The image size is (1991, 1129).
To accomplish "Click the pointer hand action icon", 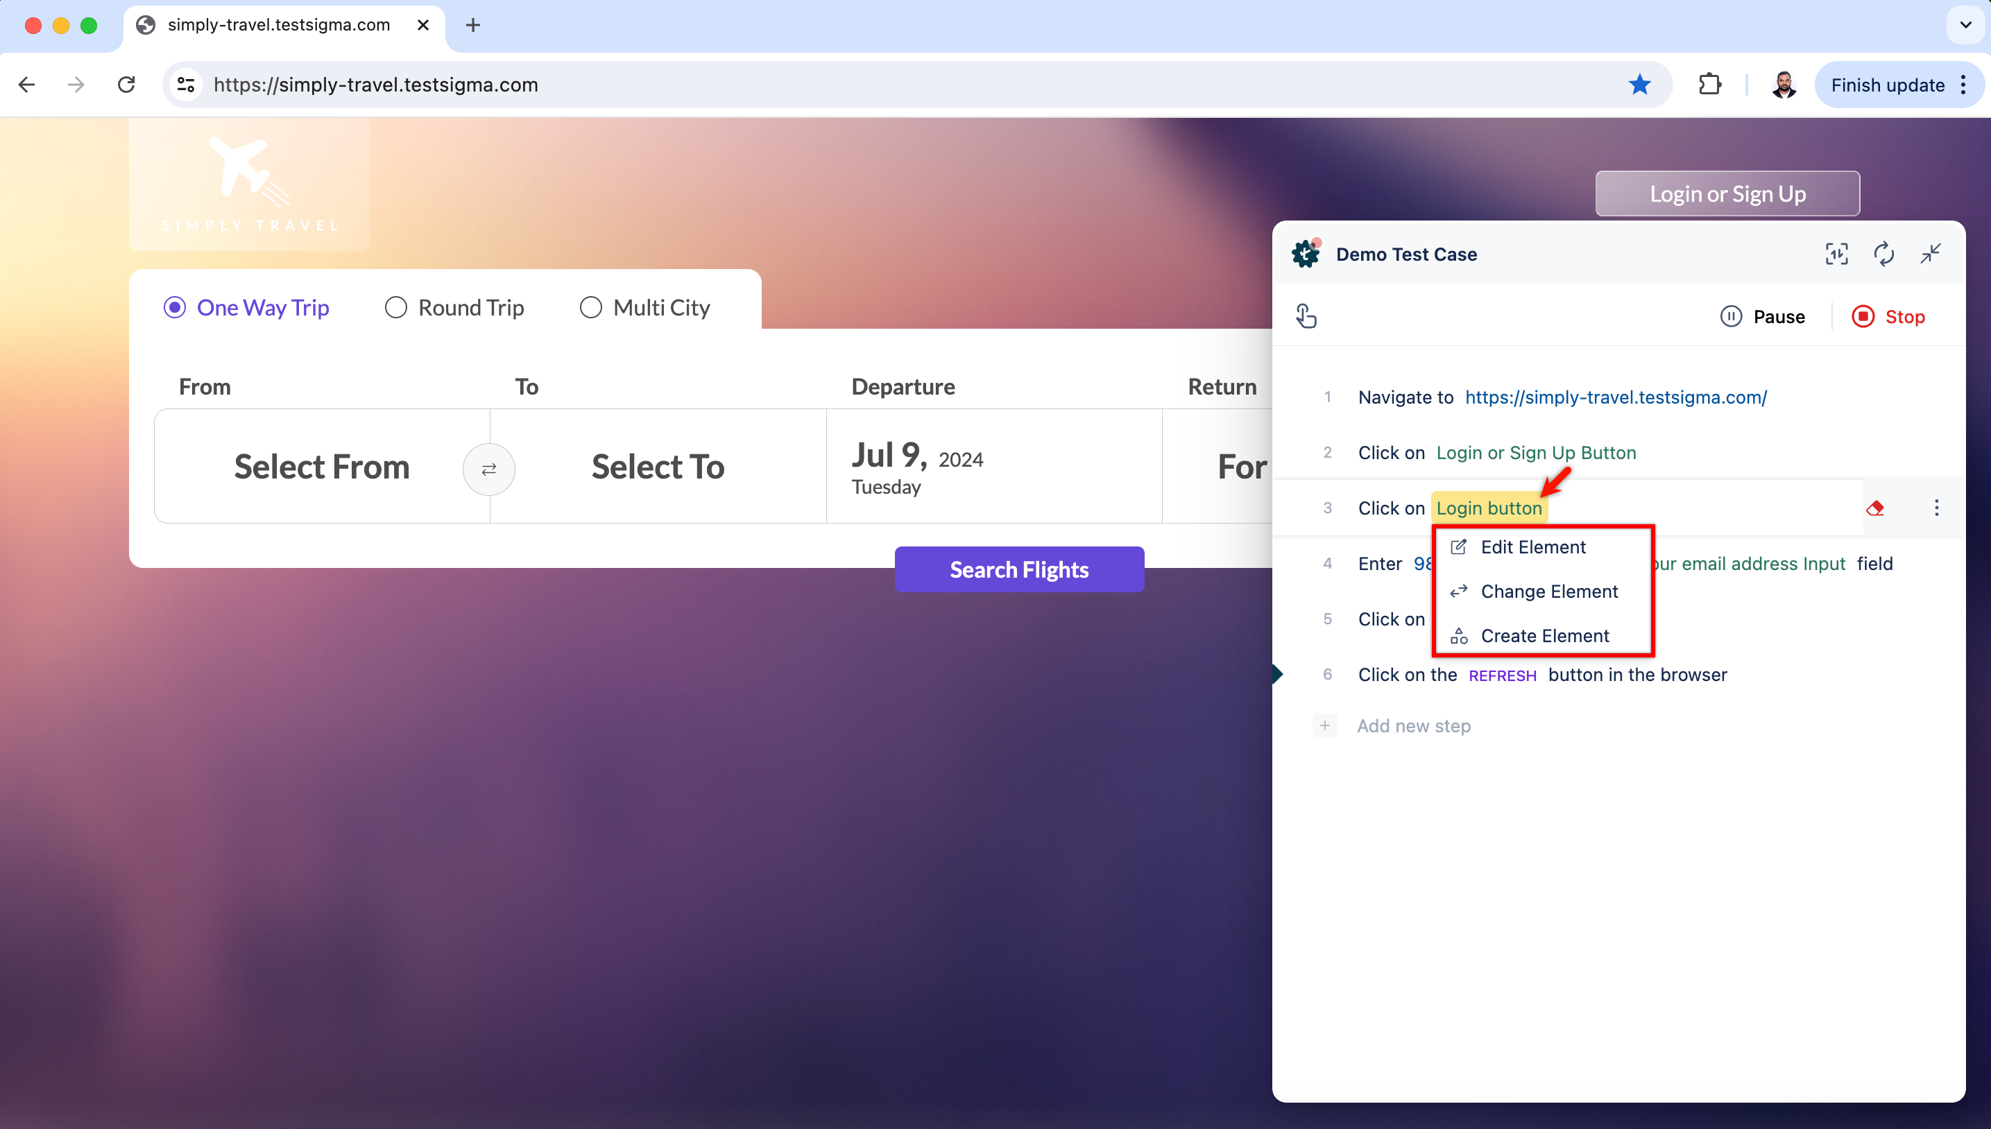I will coord(1306,316).
